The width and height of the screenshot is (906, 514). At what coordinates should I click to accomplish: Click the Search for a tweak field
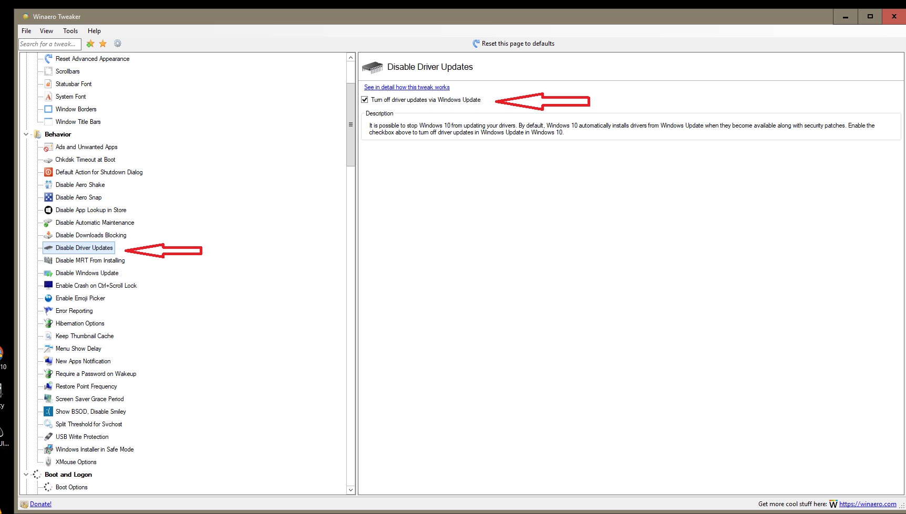tap(50, 44)
